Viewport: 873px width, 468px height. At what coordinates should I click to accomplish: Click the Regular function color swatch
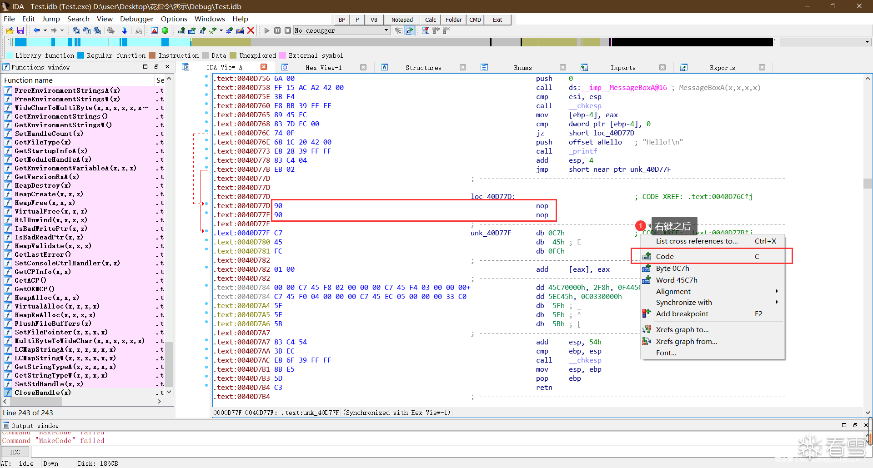point(81,55)
